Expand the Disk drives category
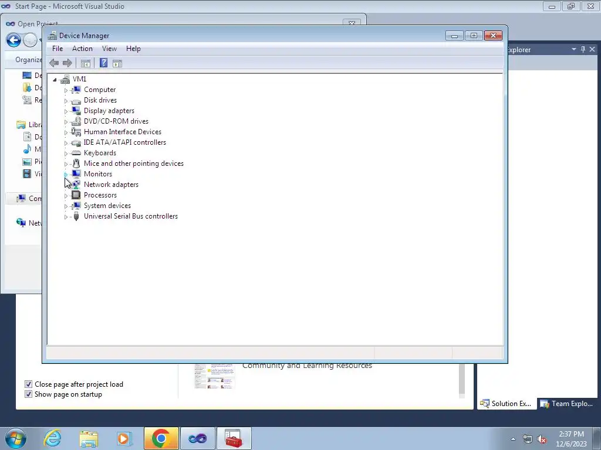The image size is (601, 450). [x=66, y=101]
